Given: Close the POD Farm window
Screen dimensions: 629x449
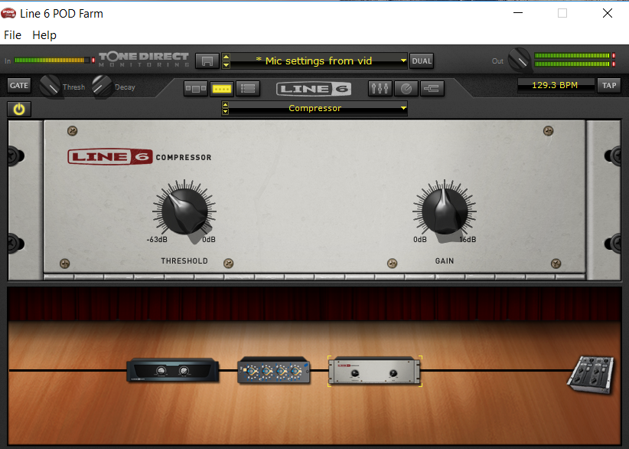Looking at the screenshot, I should 608,13.
